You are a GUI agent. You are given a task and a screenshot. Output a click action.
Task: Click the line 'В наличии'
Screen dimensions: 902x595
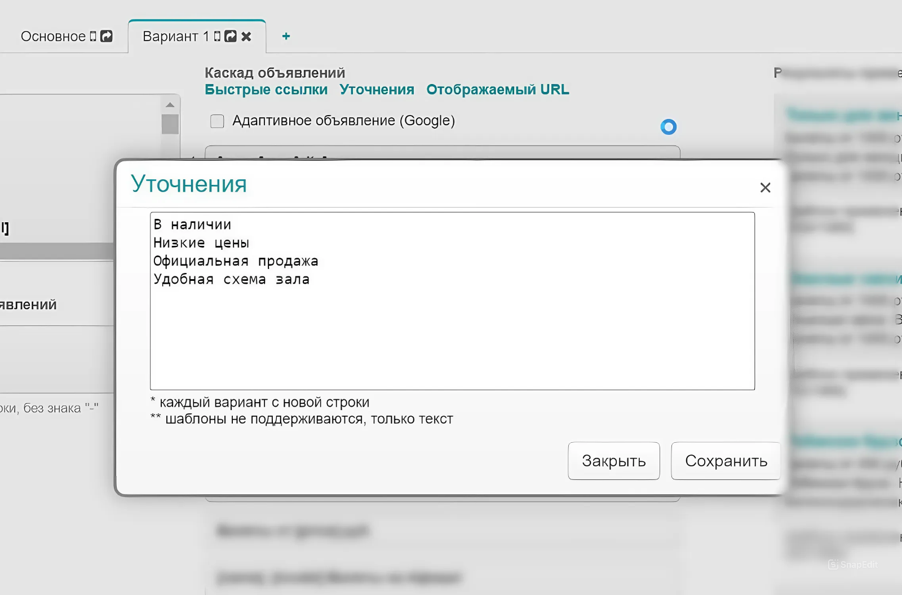pos(192,224)
